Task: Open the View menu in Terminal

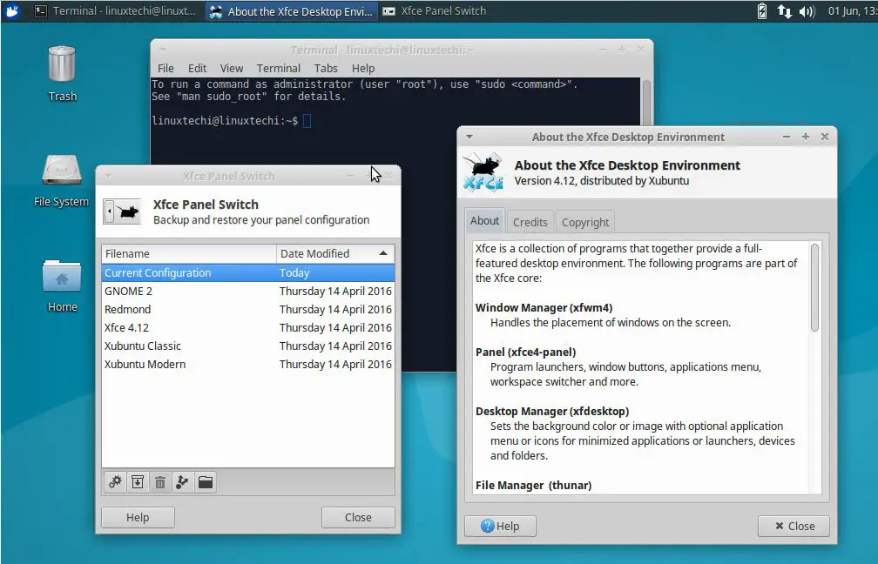Action: coord(232,68)
